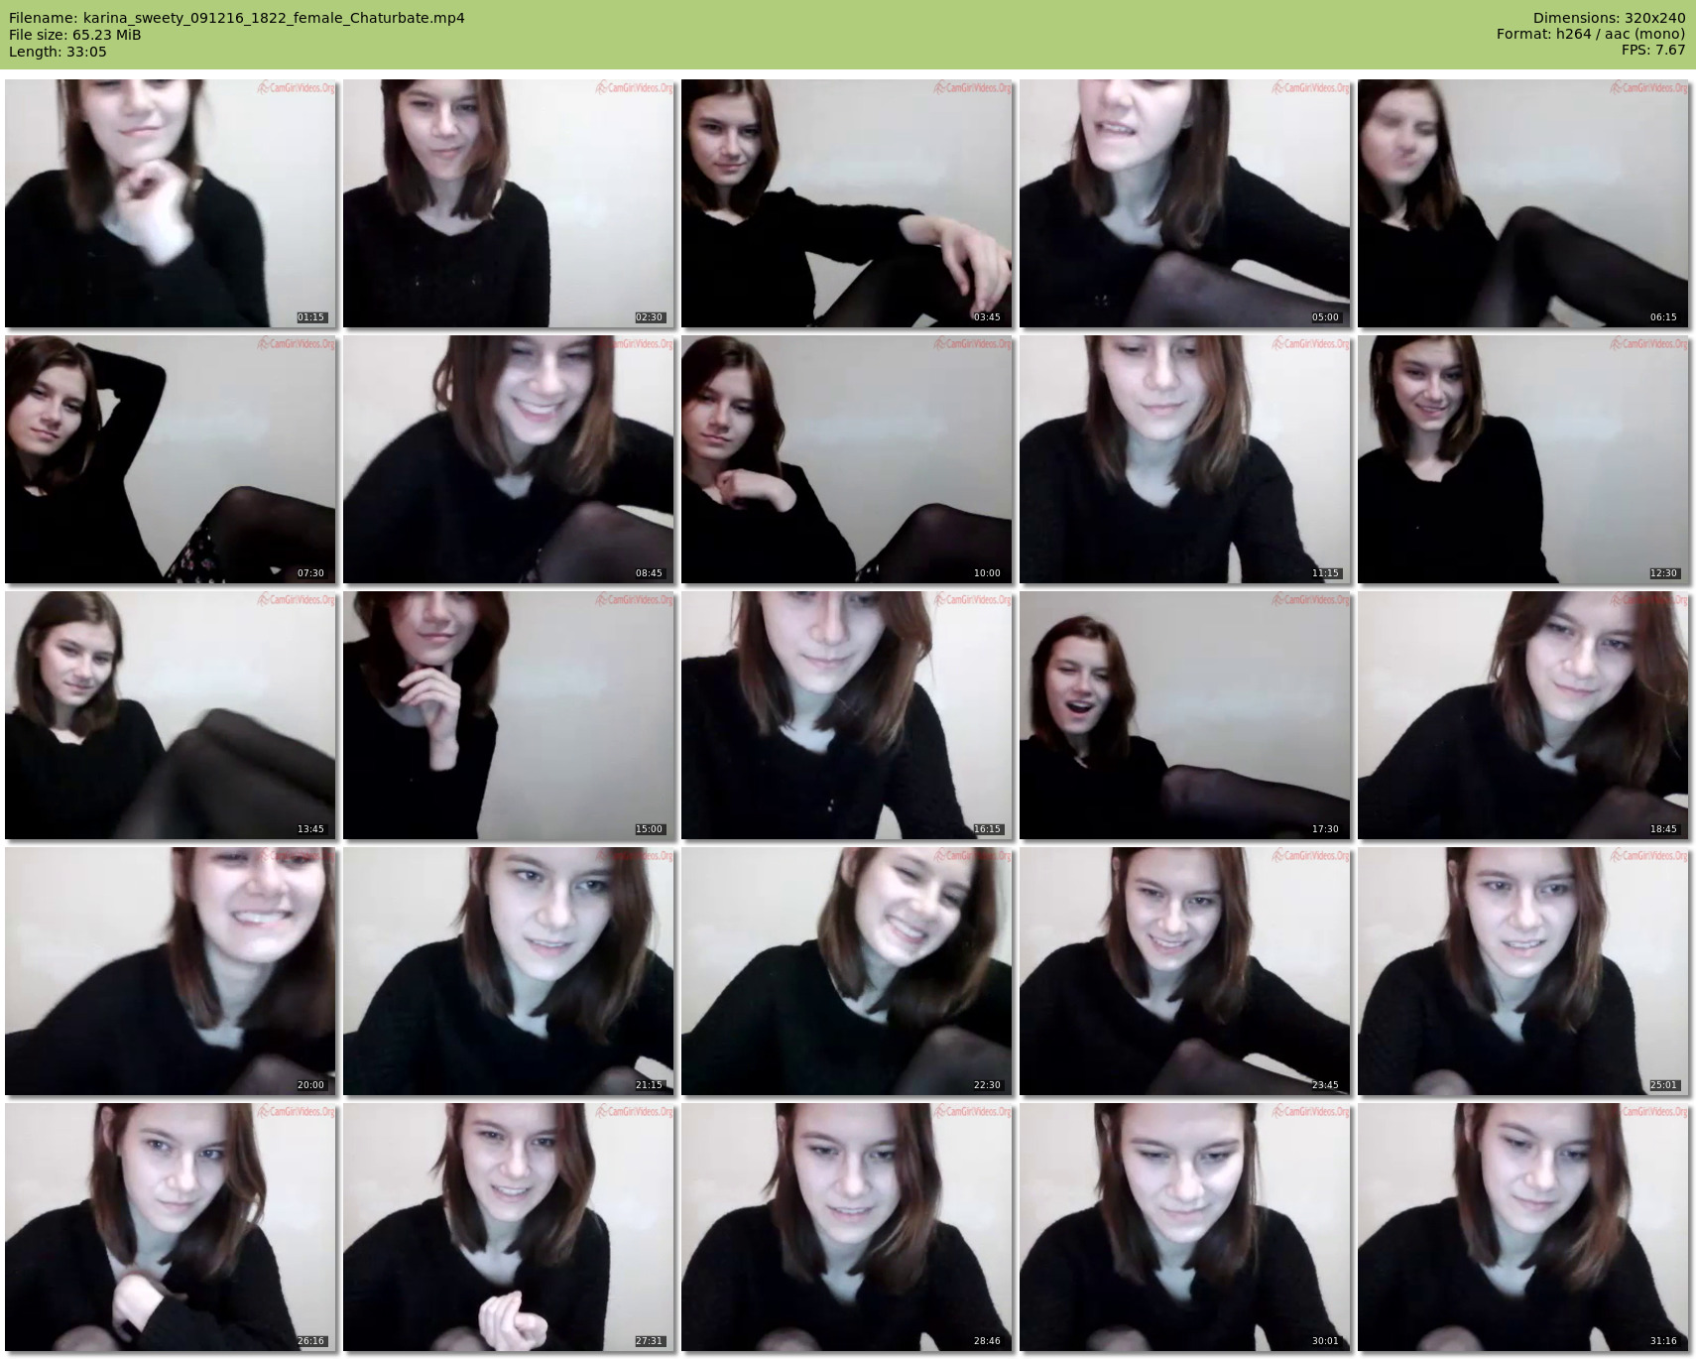This screenshot has width=1696, height=1359.
Task: Select the frame labeled 05:00
Action: click(1184, 203)
